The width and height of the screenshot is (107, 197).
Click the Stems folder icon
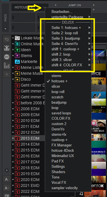coord(17,56)
